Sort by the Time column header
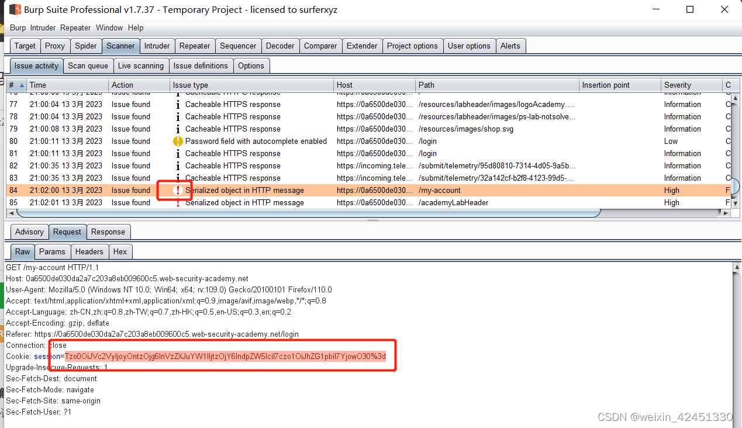Viewport: 742px width, 428px height. tap(68, 85)
